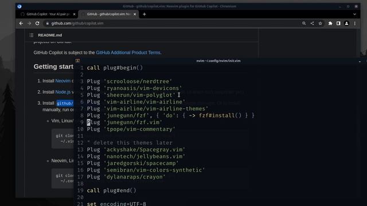This screenshot has height=206, width=367.
Task: Open the profile avatar menu
Action: [x=346, y=23]
